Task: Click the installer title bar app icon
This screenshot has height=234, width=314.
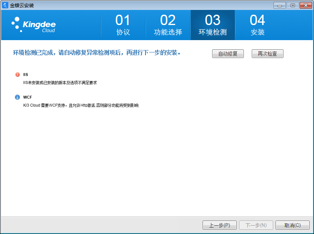Action: coord(5,5)
